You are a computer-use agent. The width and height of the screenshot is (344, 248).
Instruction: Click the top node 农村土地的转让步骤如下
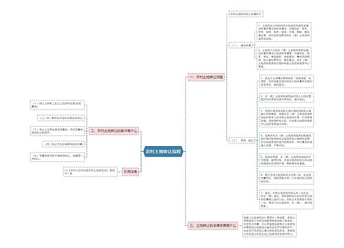pos(246,14)
